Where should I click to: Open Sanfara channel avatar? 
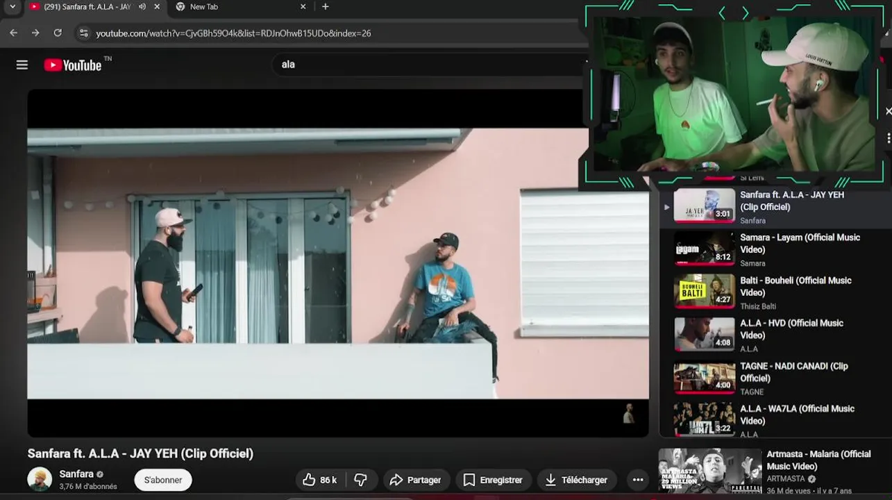pyautogui.click(x=40, y=479)
